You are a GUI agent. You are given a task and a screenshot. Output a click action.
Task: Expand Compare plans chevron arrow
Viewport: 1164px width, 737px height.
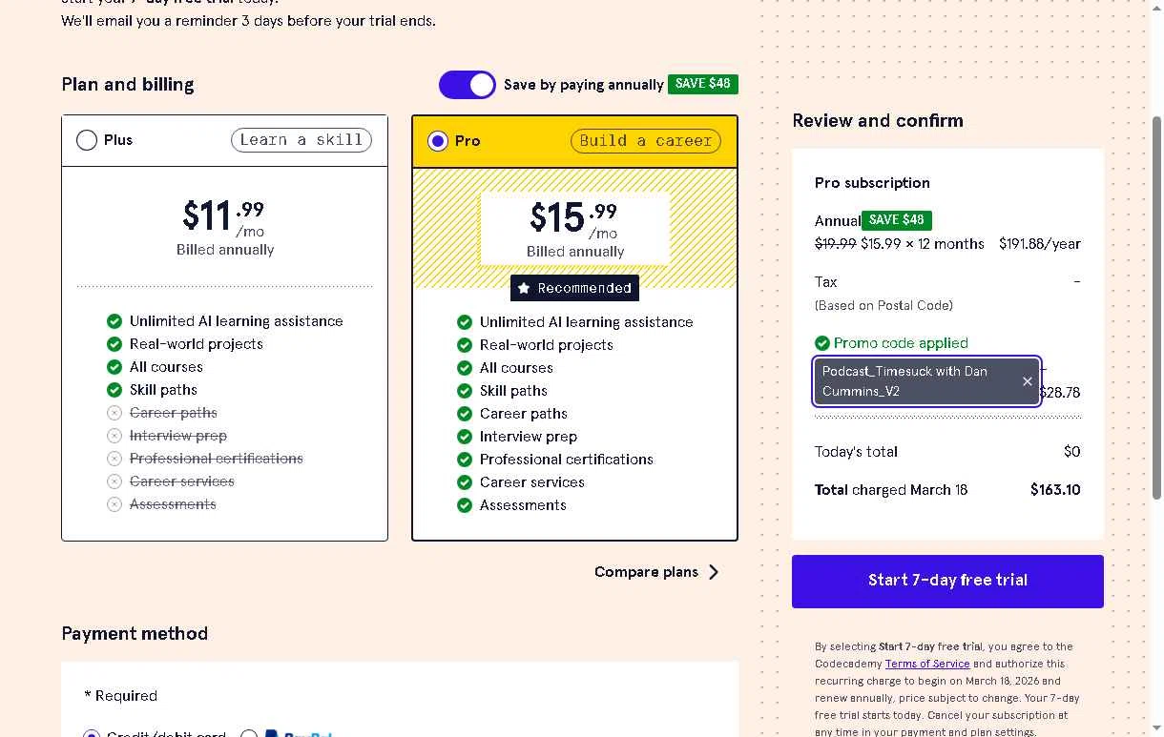point(714,572)
